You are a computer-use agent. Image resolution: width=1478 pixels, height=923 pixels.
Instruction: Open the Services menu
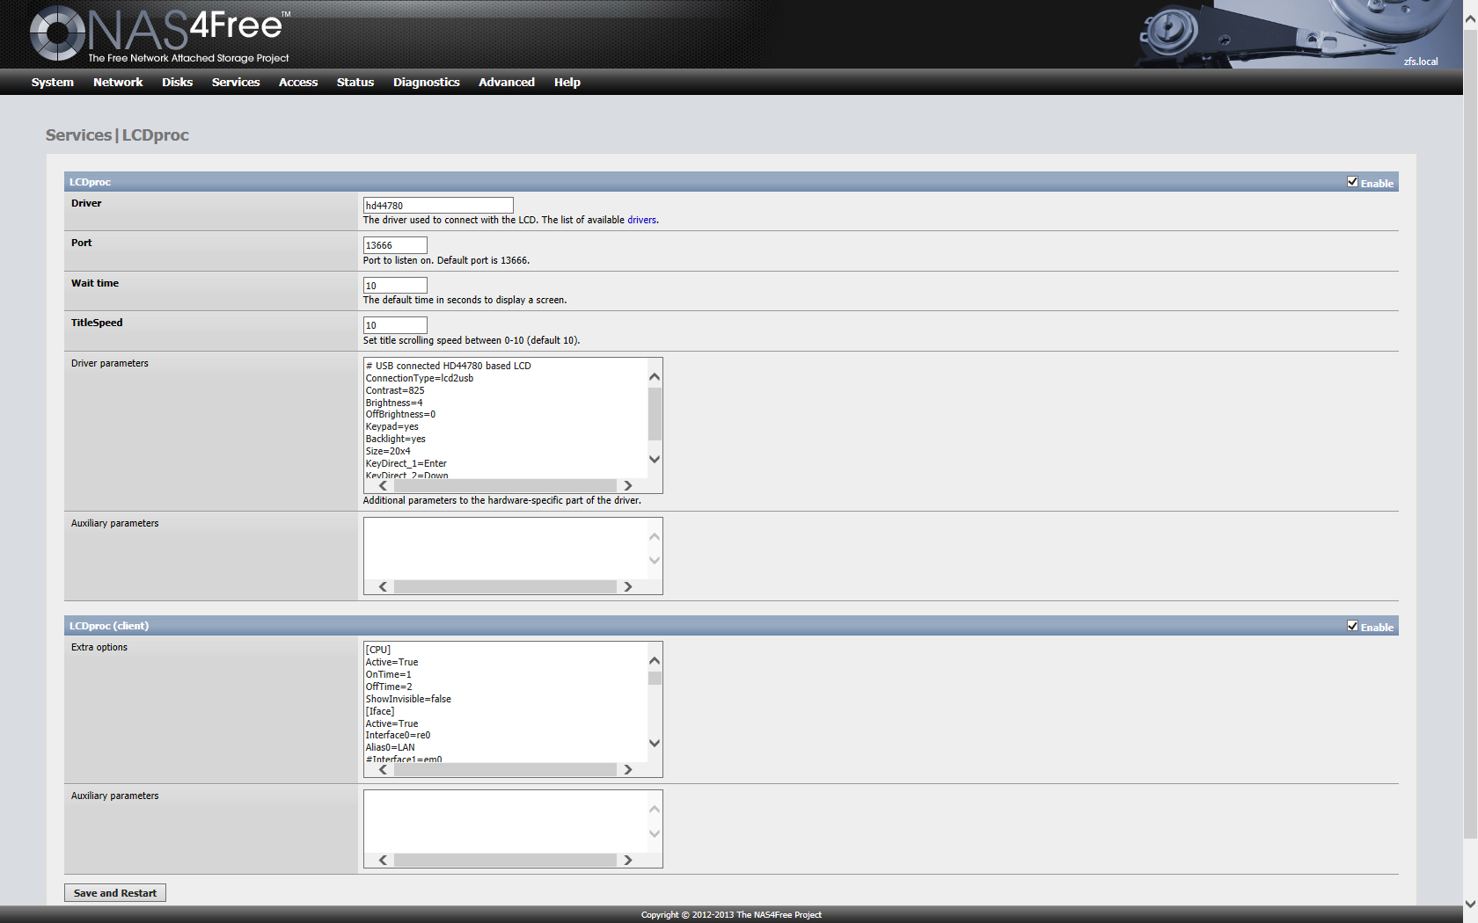click(x=235, y=82)
